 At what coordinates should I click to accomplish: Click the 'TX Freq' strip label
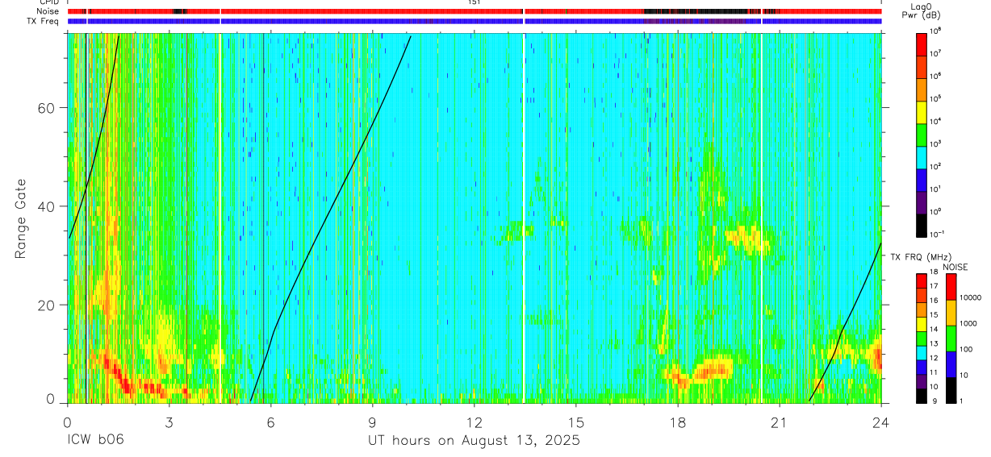[x=44, y=21]
